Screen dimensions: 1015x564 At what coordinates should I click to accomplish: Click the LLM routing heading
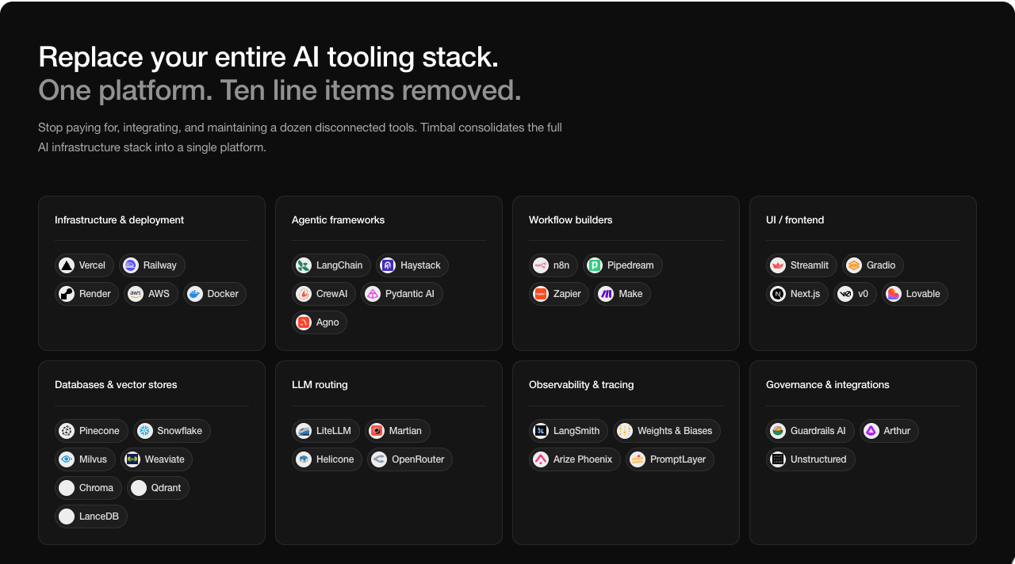tap(320, 385)
